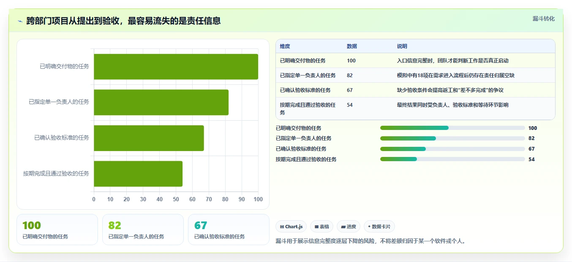Click the Chart.js chip
The height and width of the screenshot is (262, 572).
pos(291,227)
